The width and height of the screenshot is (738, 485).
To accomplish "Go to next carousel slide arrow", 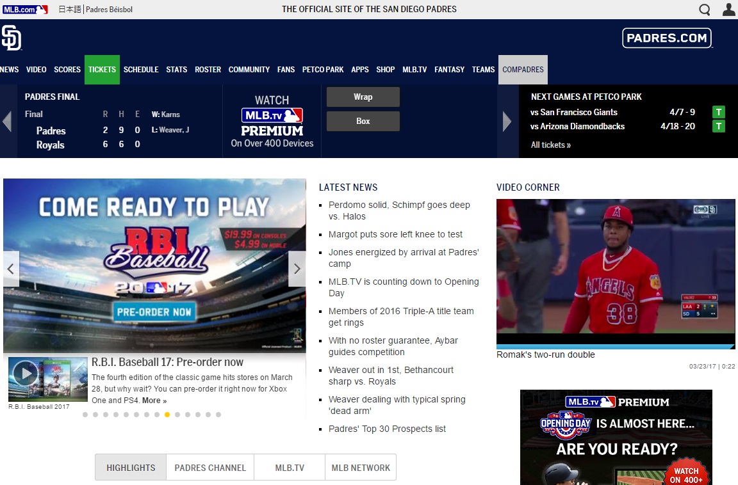I will (297, 269).
